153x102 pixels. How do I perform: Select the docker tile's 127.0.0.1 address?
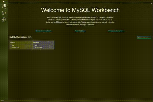(16, 47)
